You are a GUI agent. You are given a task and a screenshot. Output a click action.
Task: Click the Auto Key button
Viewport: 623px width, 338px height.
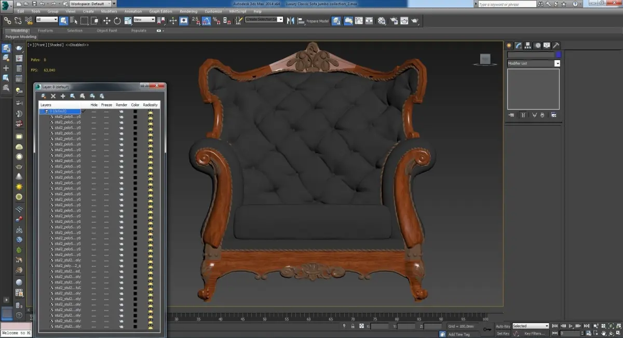click(x=503, y=326)
